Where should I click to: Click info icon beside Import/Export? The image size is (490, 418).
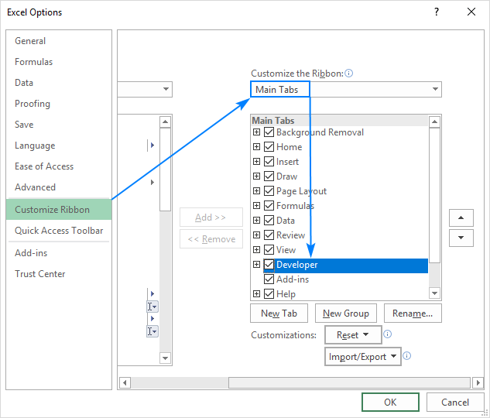[406, 357]
